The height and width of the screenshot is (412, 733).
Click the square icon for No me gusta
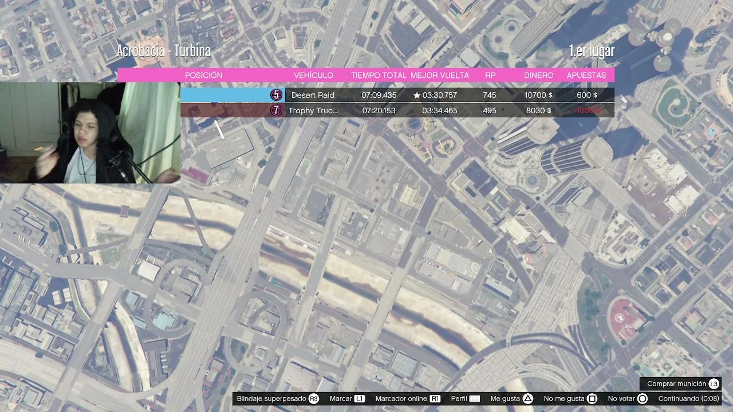click(x=592, y=399)
